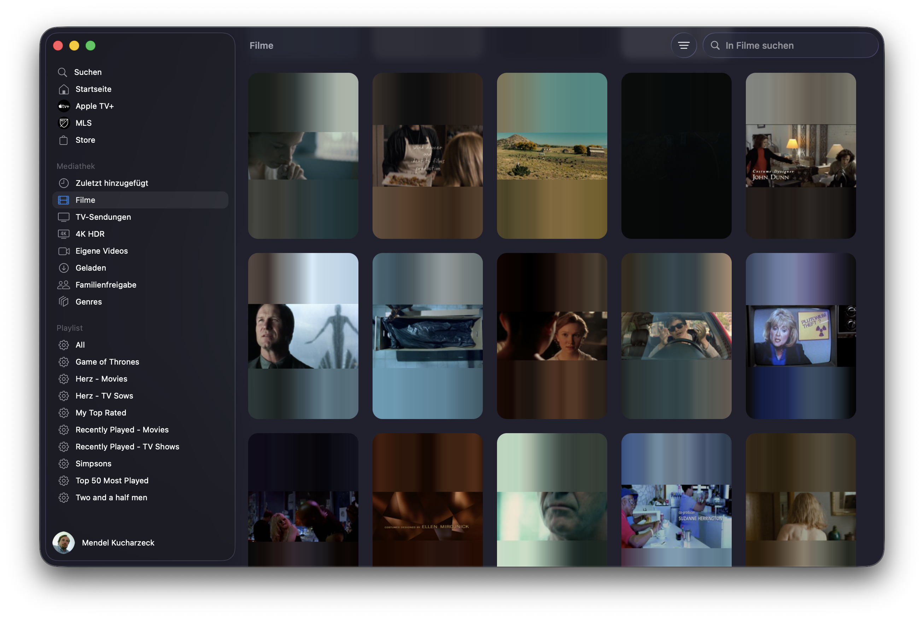Viewport: 924px width, 619px height.
Task: Open the sort and filter options button
Action: click(684, 45)
